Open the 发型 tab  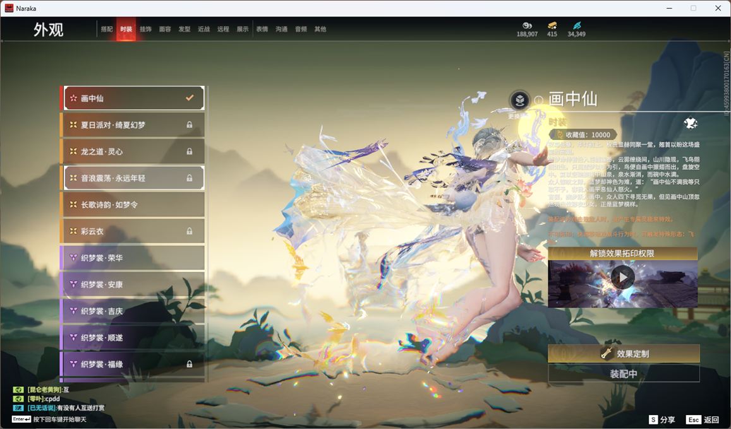184,29
